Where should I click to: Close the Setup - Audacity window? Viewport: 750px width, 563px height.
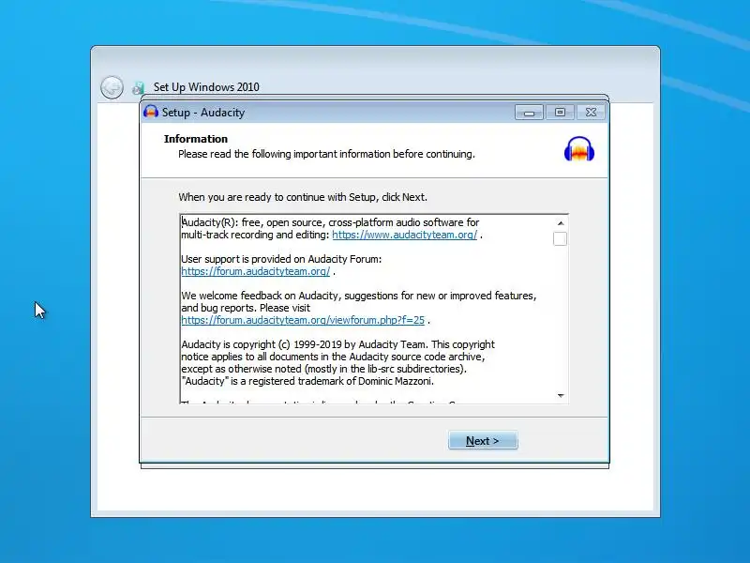pos(591,113)
